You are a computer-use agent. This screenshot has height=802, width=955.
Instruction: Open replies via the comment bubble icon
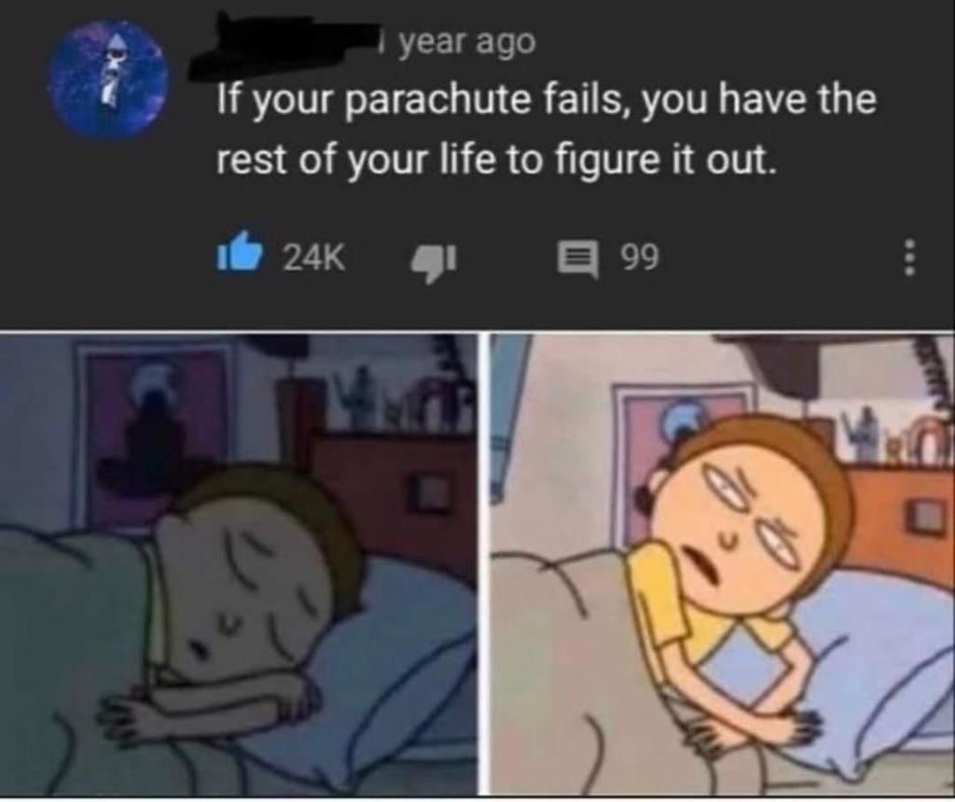578,259
